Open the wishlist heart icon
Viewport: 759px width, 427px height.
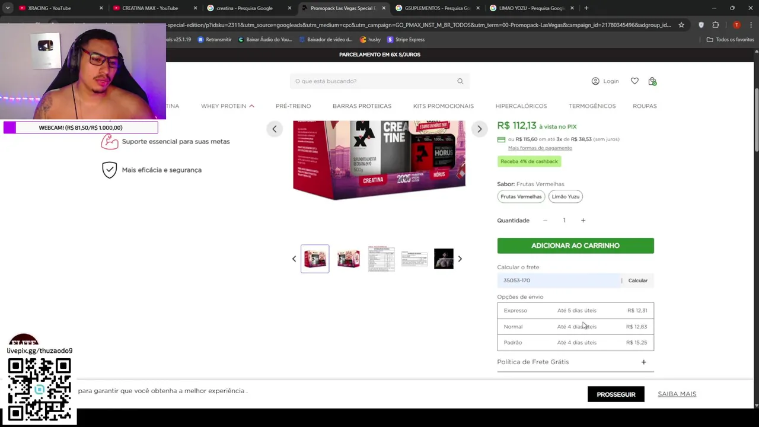(x=634, y=81)
